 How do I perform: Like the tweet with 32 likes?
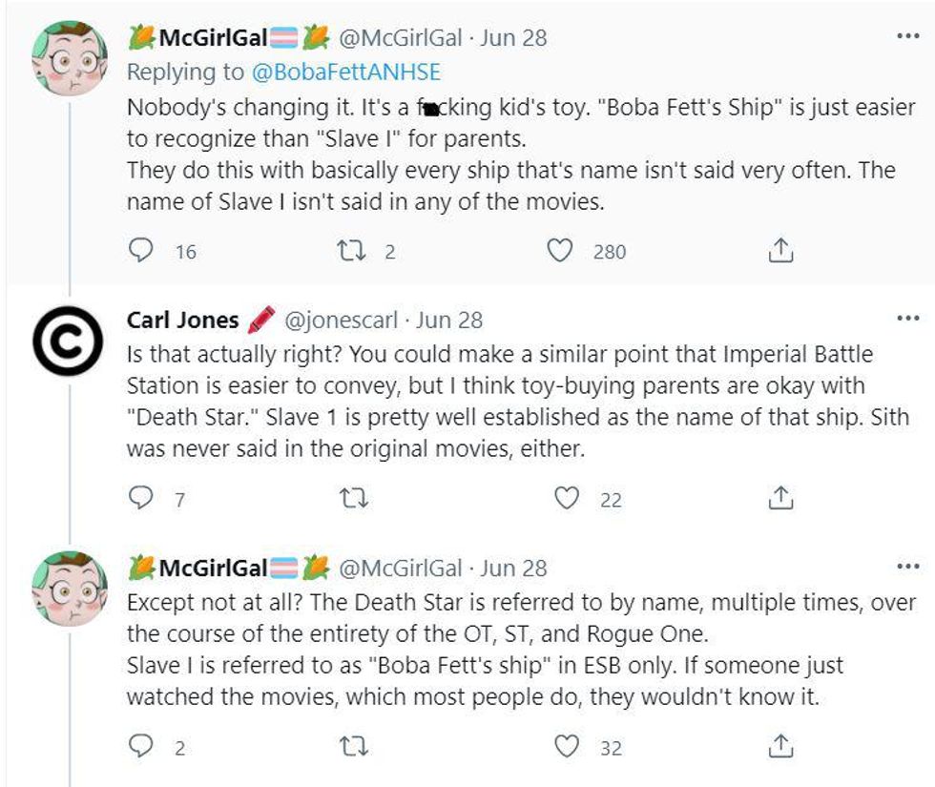pyautogui.click(x=568, y=747)
